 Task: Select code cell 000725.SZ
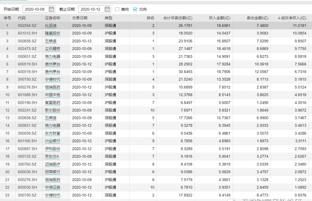[27, 157]
